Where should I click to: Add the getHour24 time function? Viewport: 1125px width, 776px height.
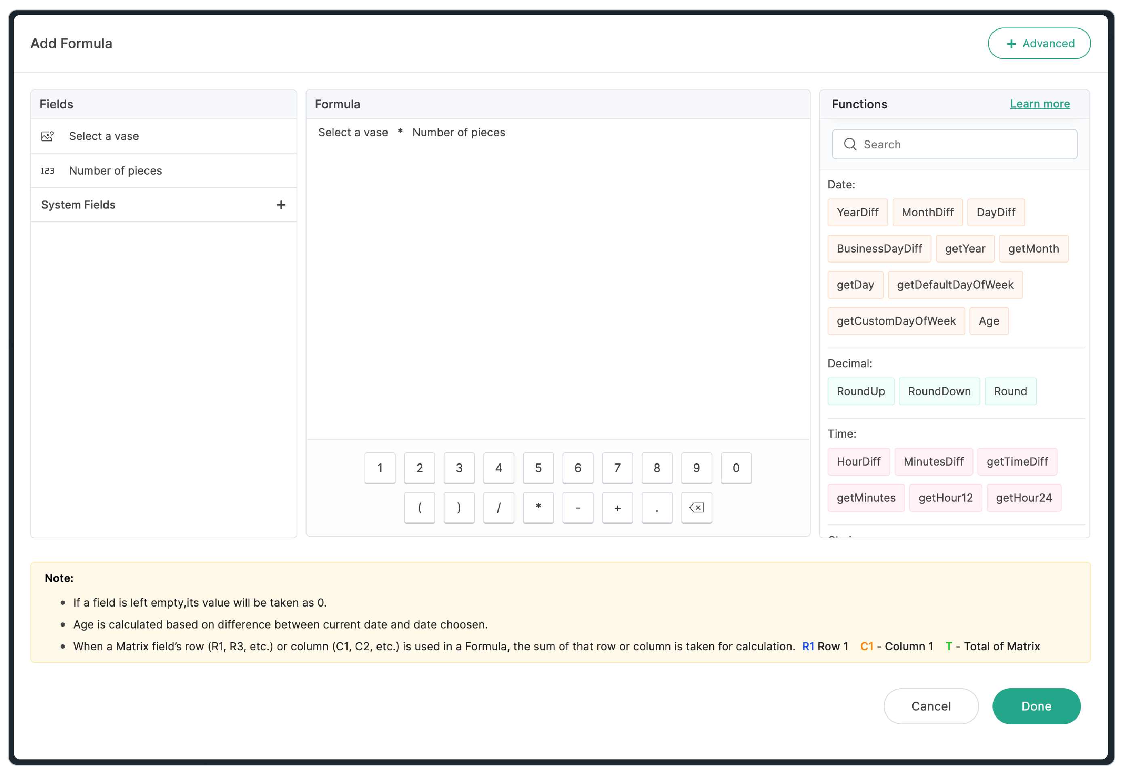pos(1024,498)
